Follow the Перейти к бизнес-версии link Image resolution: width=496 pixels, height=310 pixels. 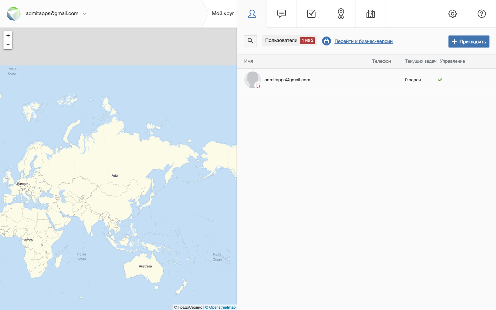pos(363,41)
